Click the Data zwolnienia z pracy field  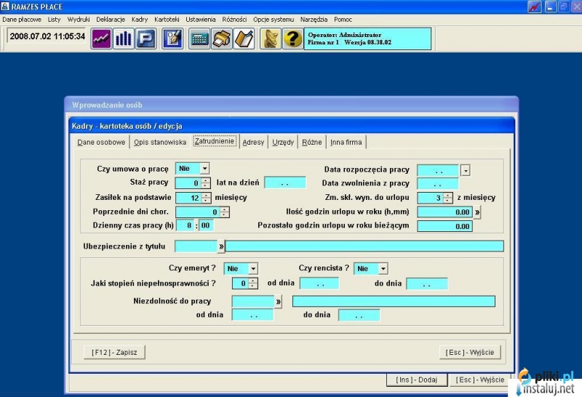click(438, 183)
